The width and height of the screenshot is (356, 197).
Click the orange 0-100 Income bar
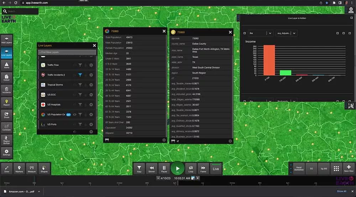pyautogui.click(x=269, y=60)
